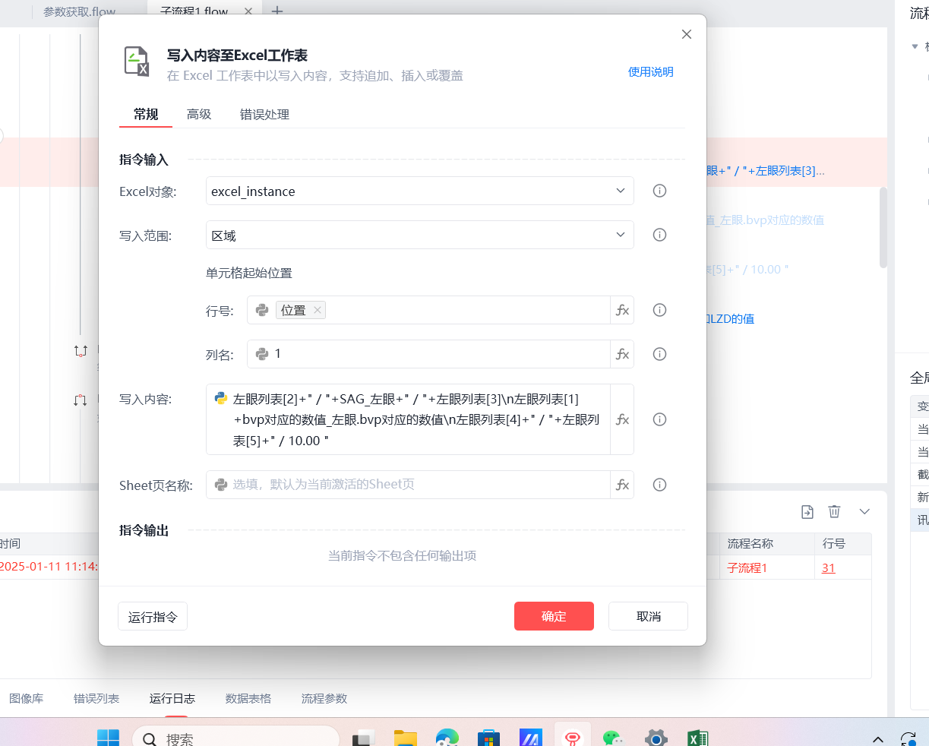Open fx expression editor for 行号

[x=622, y=310]
